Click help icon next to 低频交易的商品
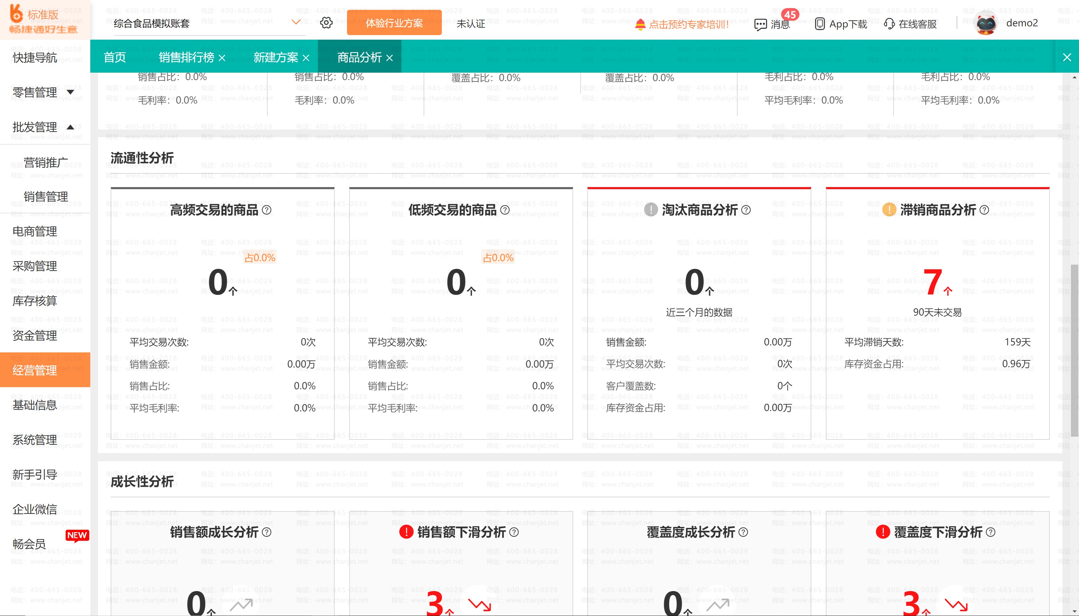The height and width of the screenshot is (616, 1079). pos(505,210)
